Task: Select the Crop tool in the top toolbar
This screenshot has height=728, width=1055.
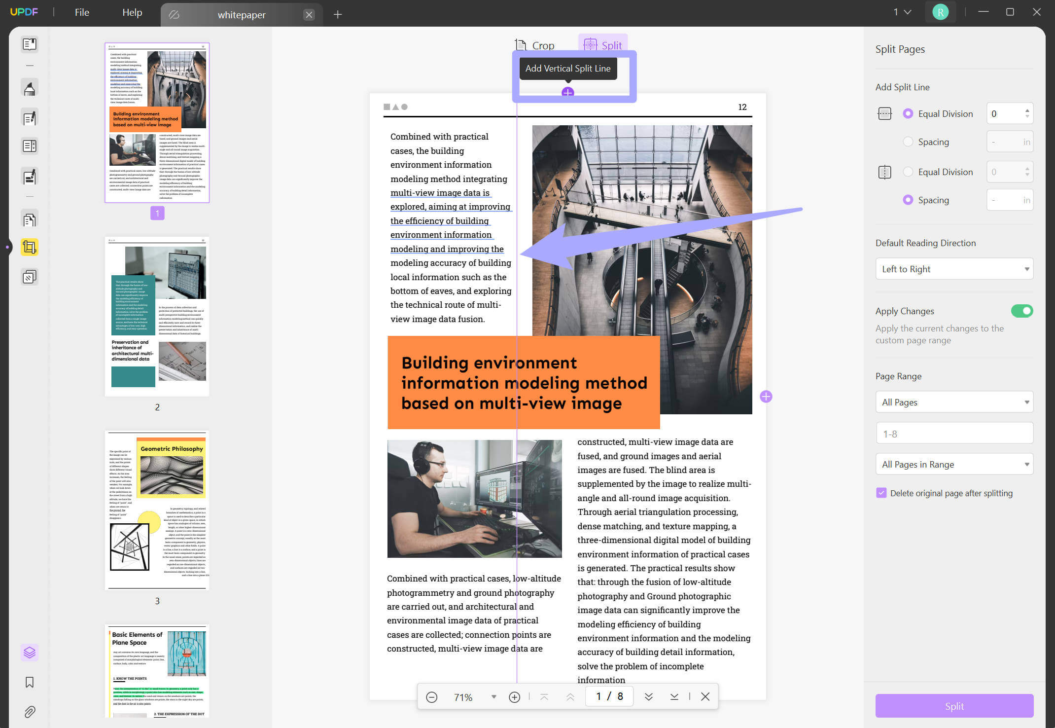Action: [x=534, y=45]
